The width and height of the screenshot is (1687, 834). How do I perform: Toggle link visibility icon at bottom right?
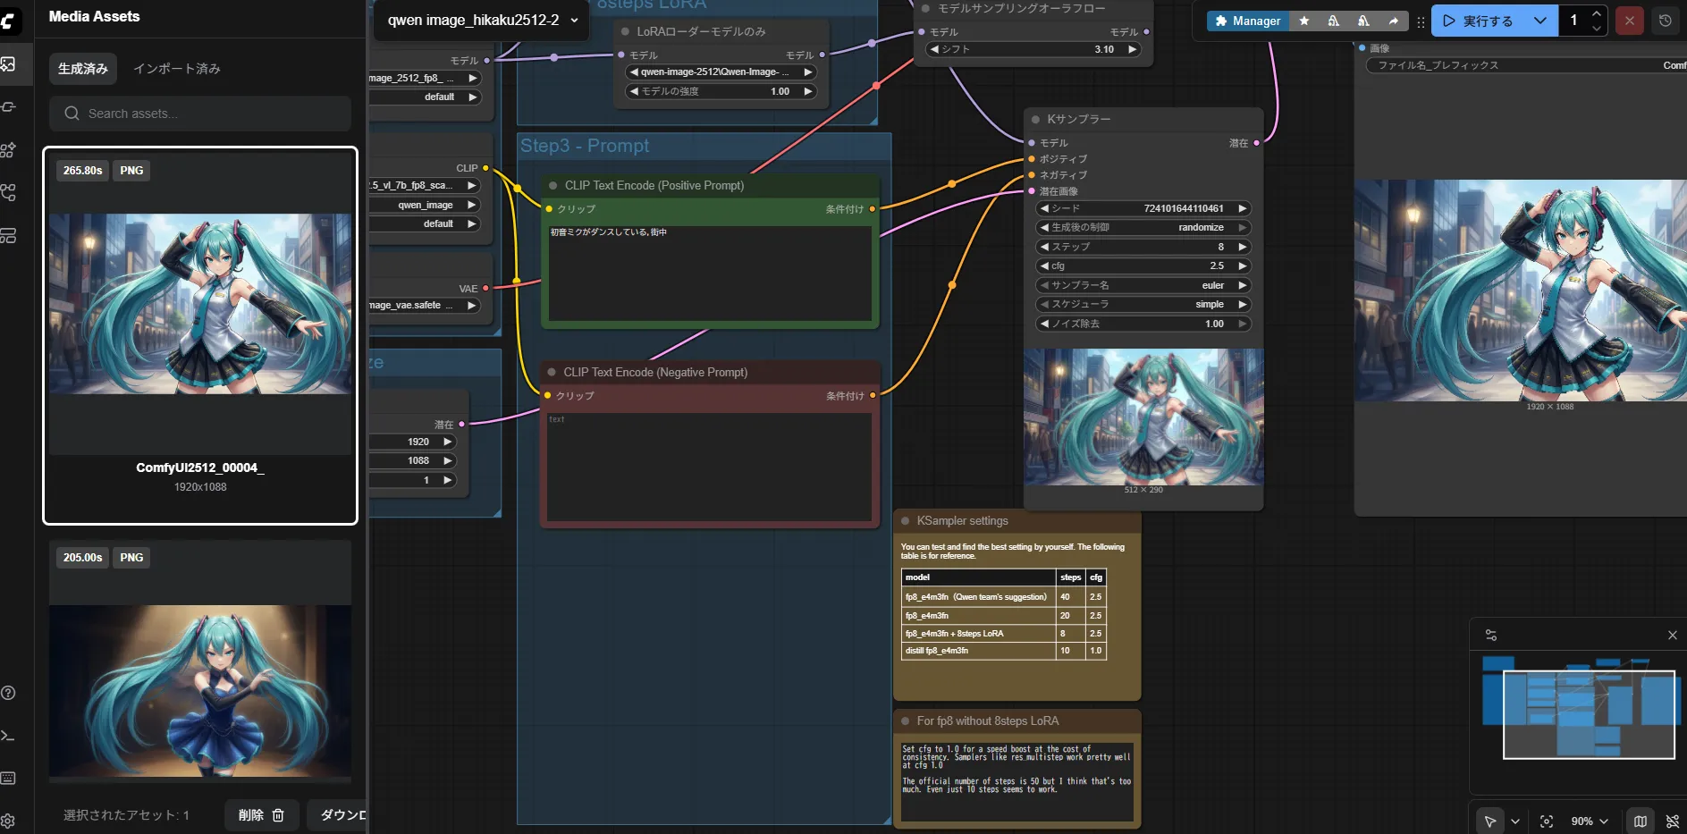coord(1672,821)
